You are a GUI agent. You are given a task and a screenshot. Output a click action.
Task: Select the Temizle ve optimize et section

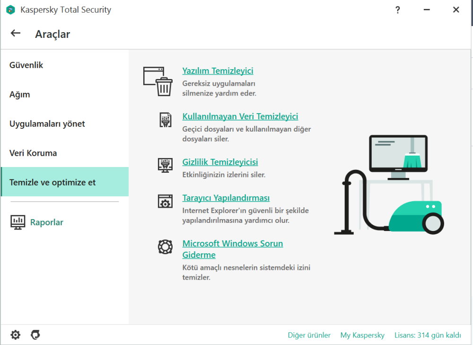pos(65,182)
